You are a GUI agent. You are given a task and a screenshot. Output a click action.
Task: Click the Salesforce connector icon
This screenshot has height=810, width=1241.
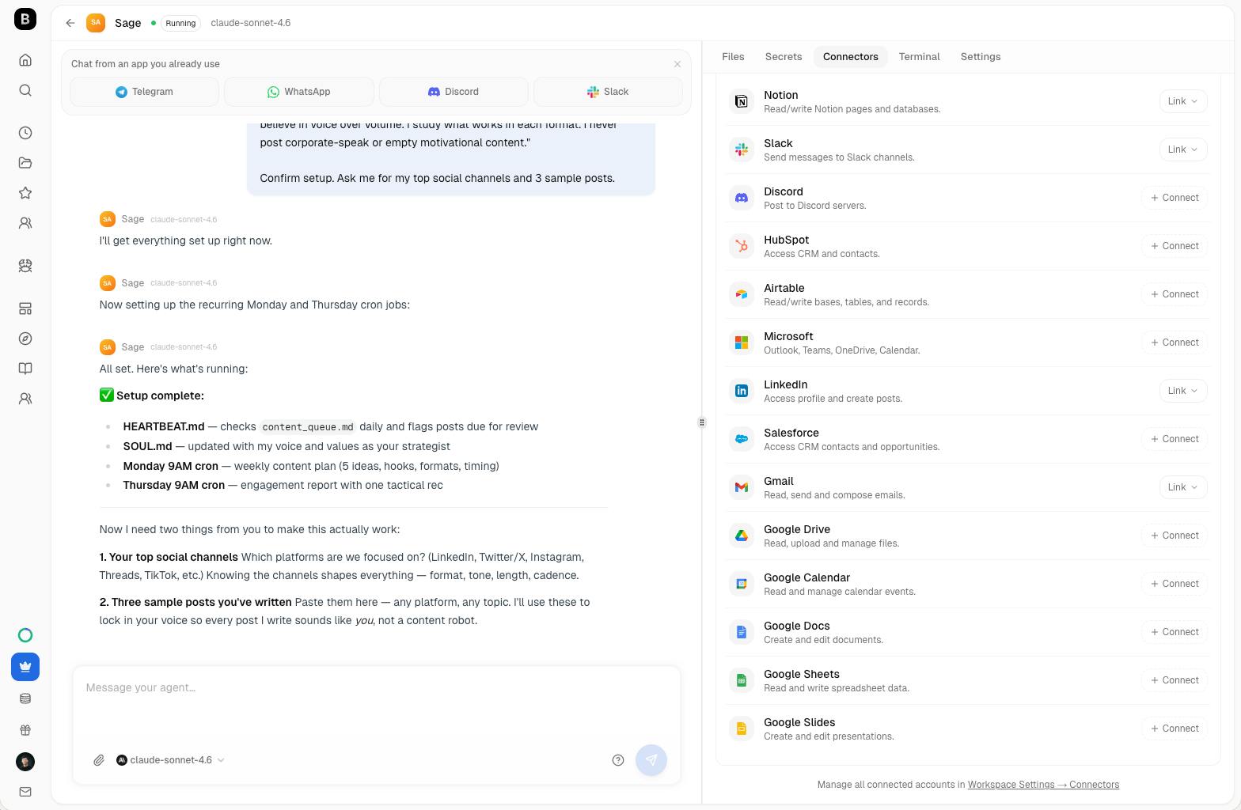click(x=742, y=439)
